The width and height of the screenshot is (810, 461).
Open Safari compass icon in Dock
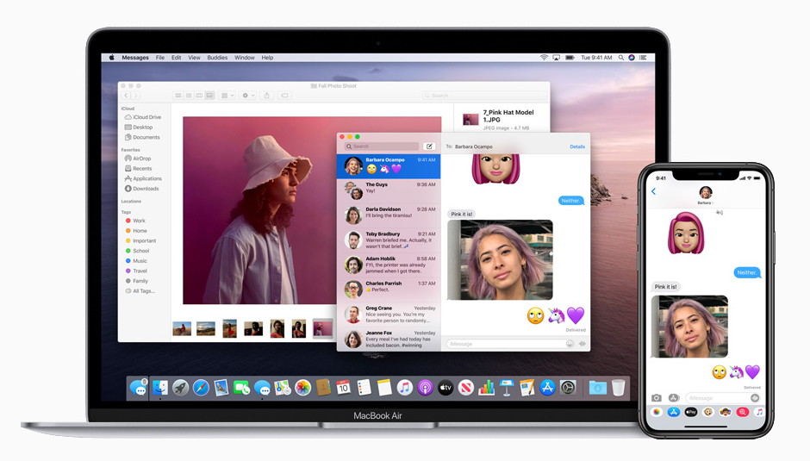pos(201,387)
